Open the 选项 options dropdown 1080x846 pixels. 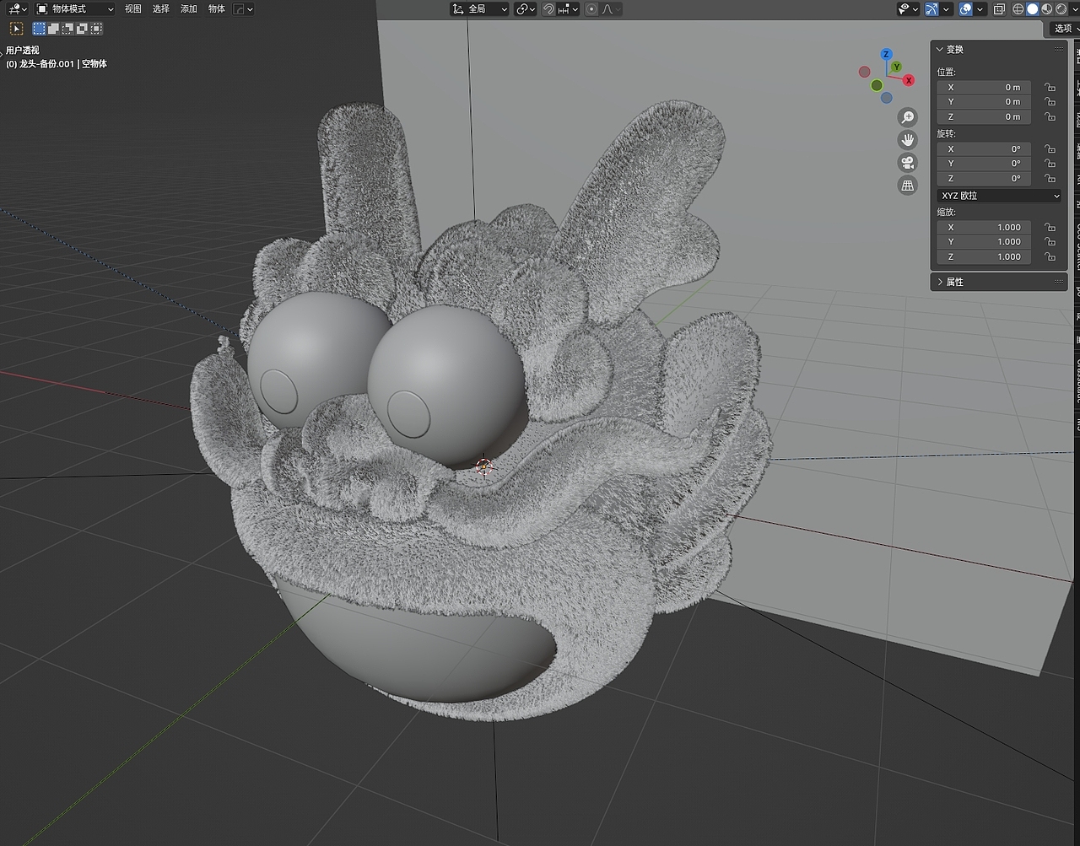[x=1063, y=29]
